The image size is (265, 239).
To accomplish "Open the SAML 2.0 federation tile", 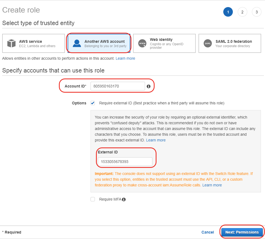I will tap(230, 43).
